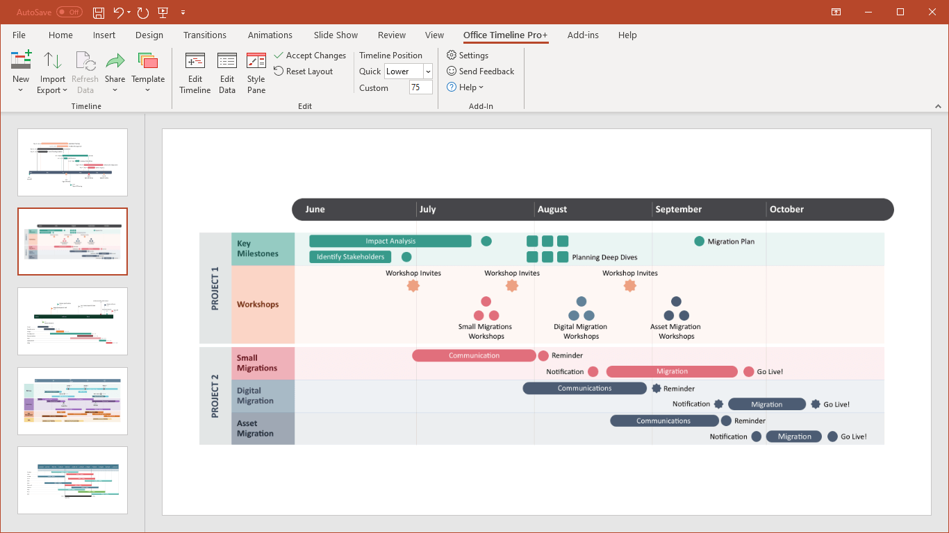
Task: Open the ribbon display options menu
Action: [x=836, y=12]
